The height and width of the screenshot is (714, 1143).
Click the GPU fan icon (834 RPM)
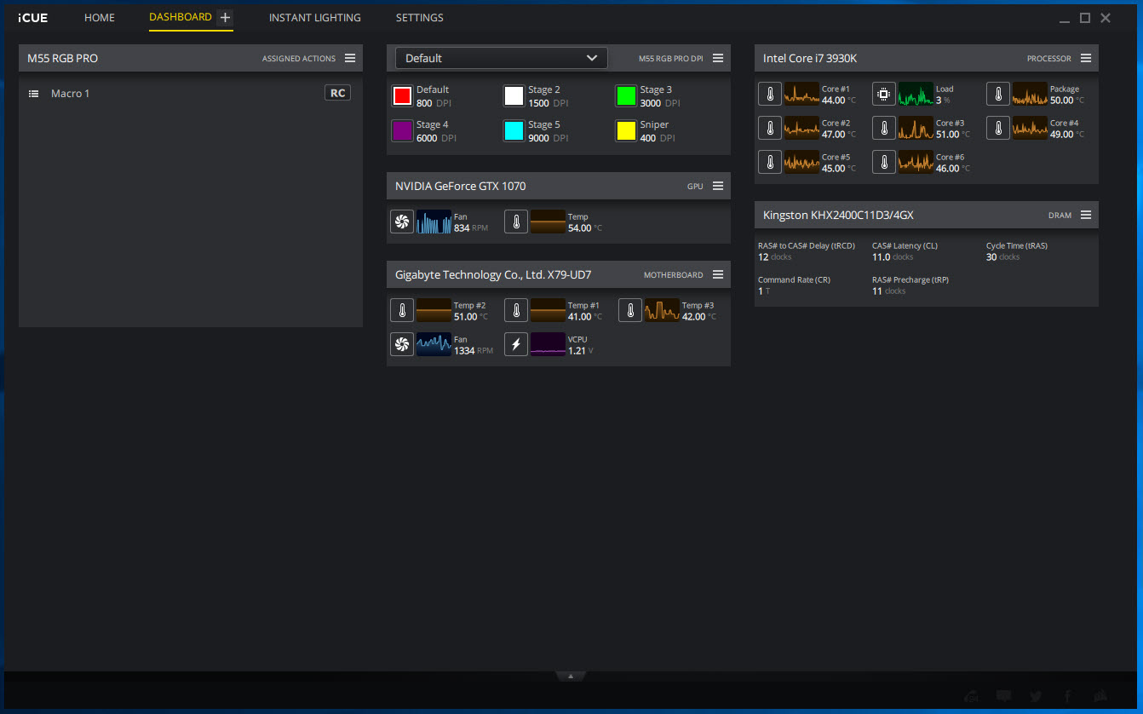[x=402, y=222]
